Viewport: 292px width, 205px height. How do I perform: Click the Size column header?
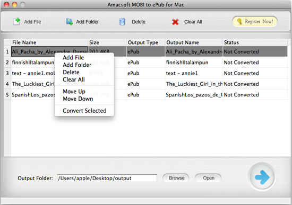pyautogui.click(x=107, y=42)
